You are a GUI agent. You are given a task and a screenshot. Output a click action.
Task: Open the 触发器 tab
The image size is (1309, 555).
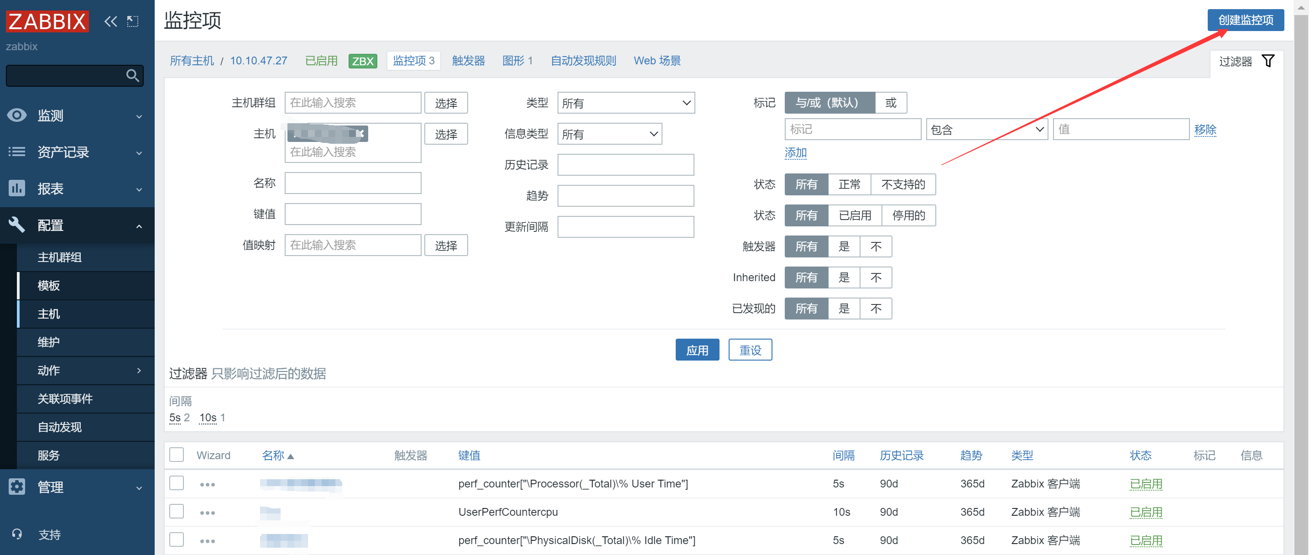click(468, 61)
